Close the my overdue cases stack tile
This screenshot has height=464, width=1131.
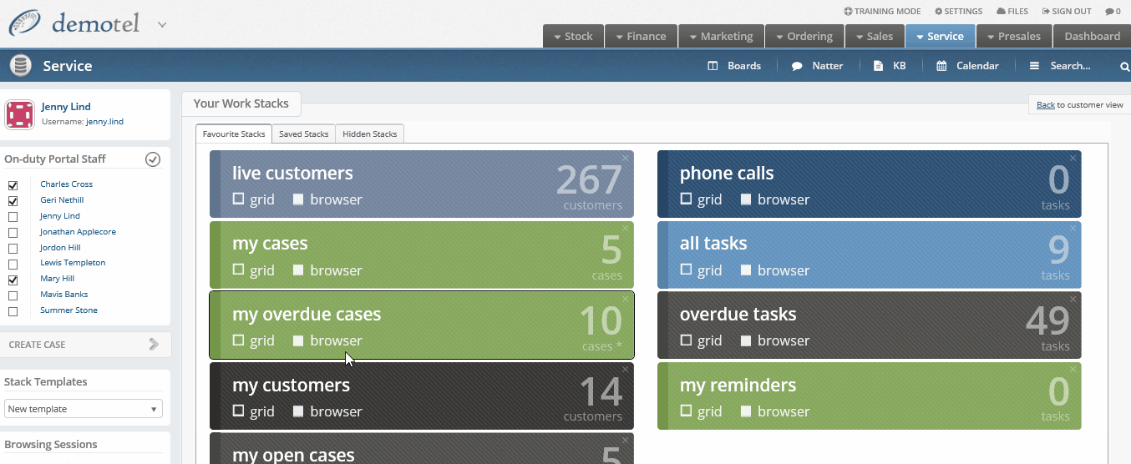coord(625,299)
